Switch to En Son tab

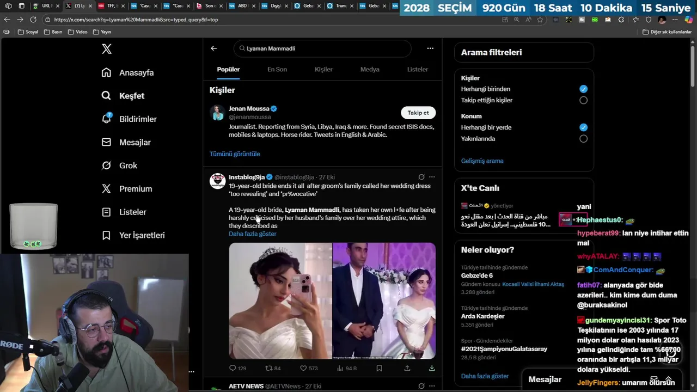[x=277, y=69]
